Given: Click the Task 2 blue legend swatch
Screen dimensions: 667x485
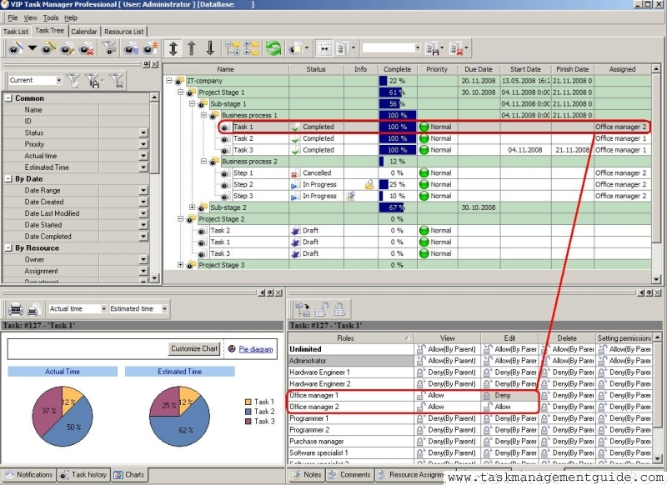Looking at the screenshot, I should click(249, 412).
